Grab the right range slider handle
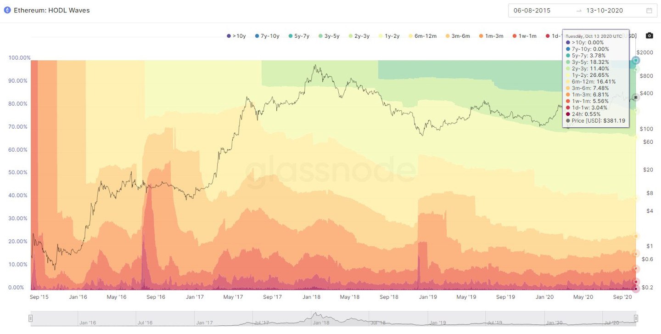The image size is (661, 334). 636,318
